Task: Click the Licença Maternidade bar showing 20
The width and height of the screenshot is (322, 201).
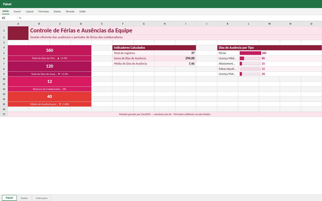Action: pos(280,74)
